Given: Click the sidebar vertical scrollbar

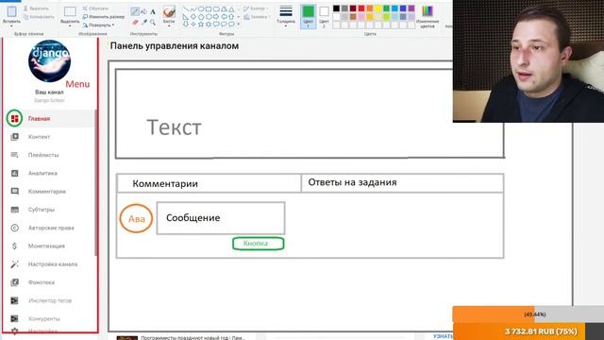Looking at the screenshot, I should click(95, 181).
